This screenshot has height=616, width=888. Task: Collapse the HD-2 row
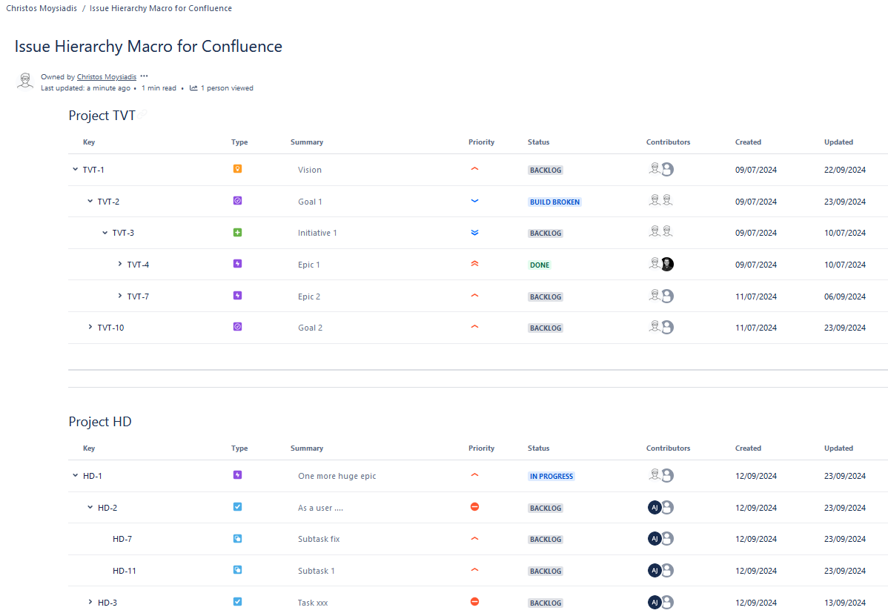point(90,507)
